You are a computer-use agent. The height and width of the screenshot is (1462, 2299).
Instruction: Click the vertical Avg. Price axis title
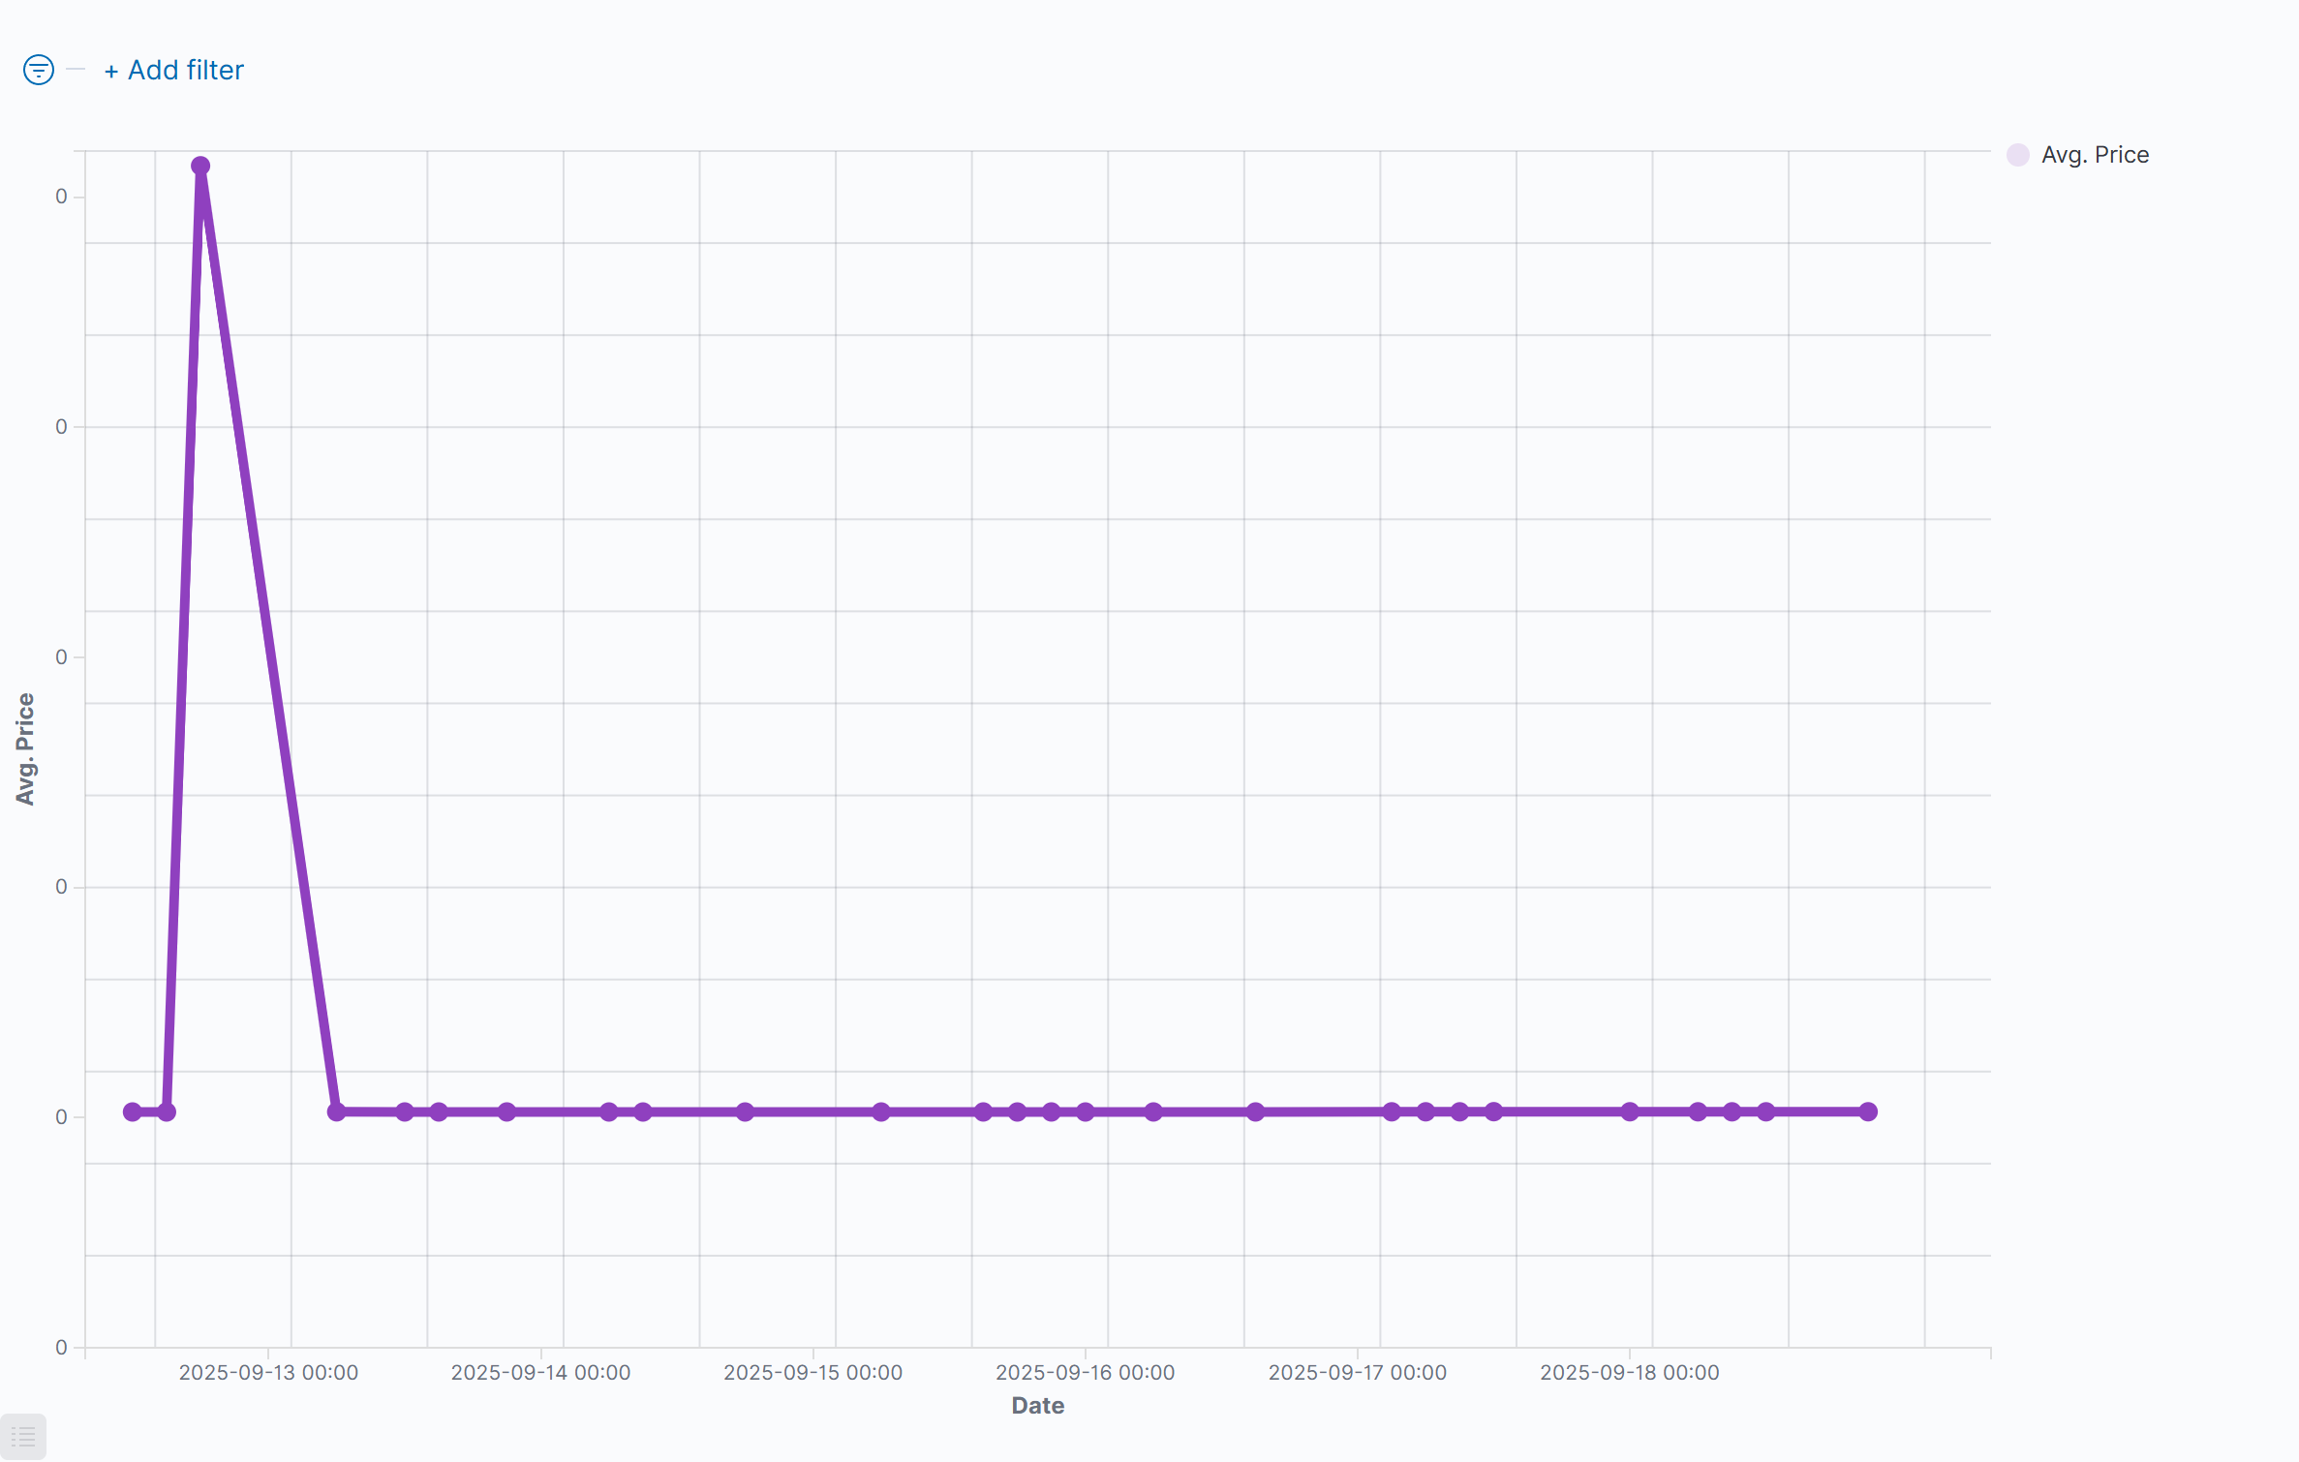point(25,748)
